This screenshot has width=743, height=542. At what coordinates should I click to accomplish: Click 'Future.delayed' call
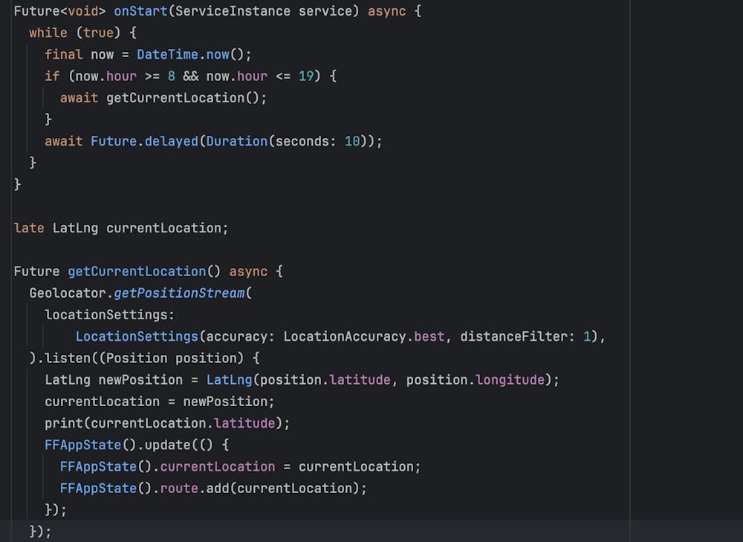145,142
